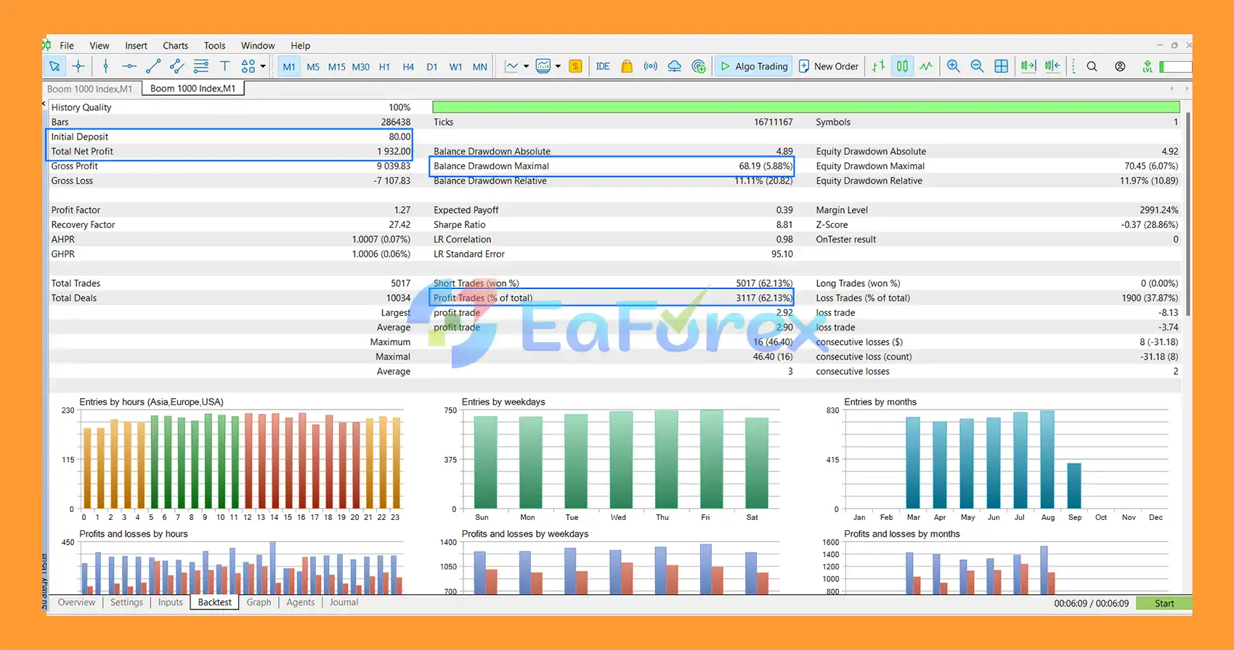Open the Window menu
The height and width of the screenshot is (650, 1234).
(258, 45)
